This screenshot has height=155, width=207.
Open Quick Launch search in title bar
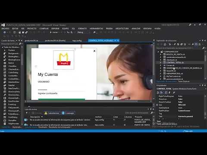190,25
